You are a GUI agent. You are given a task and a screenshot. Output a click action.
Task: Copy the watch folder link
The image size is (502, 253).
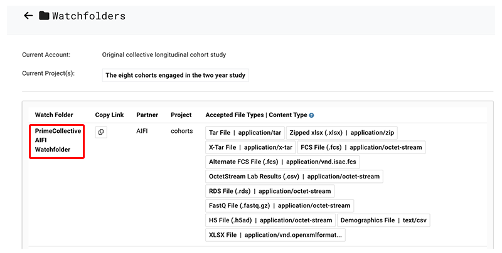101,132
